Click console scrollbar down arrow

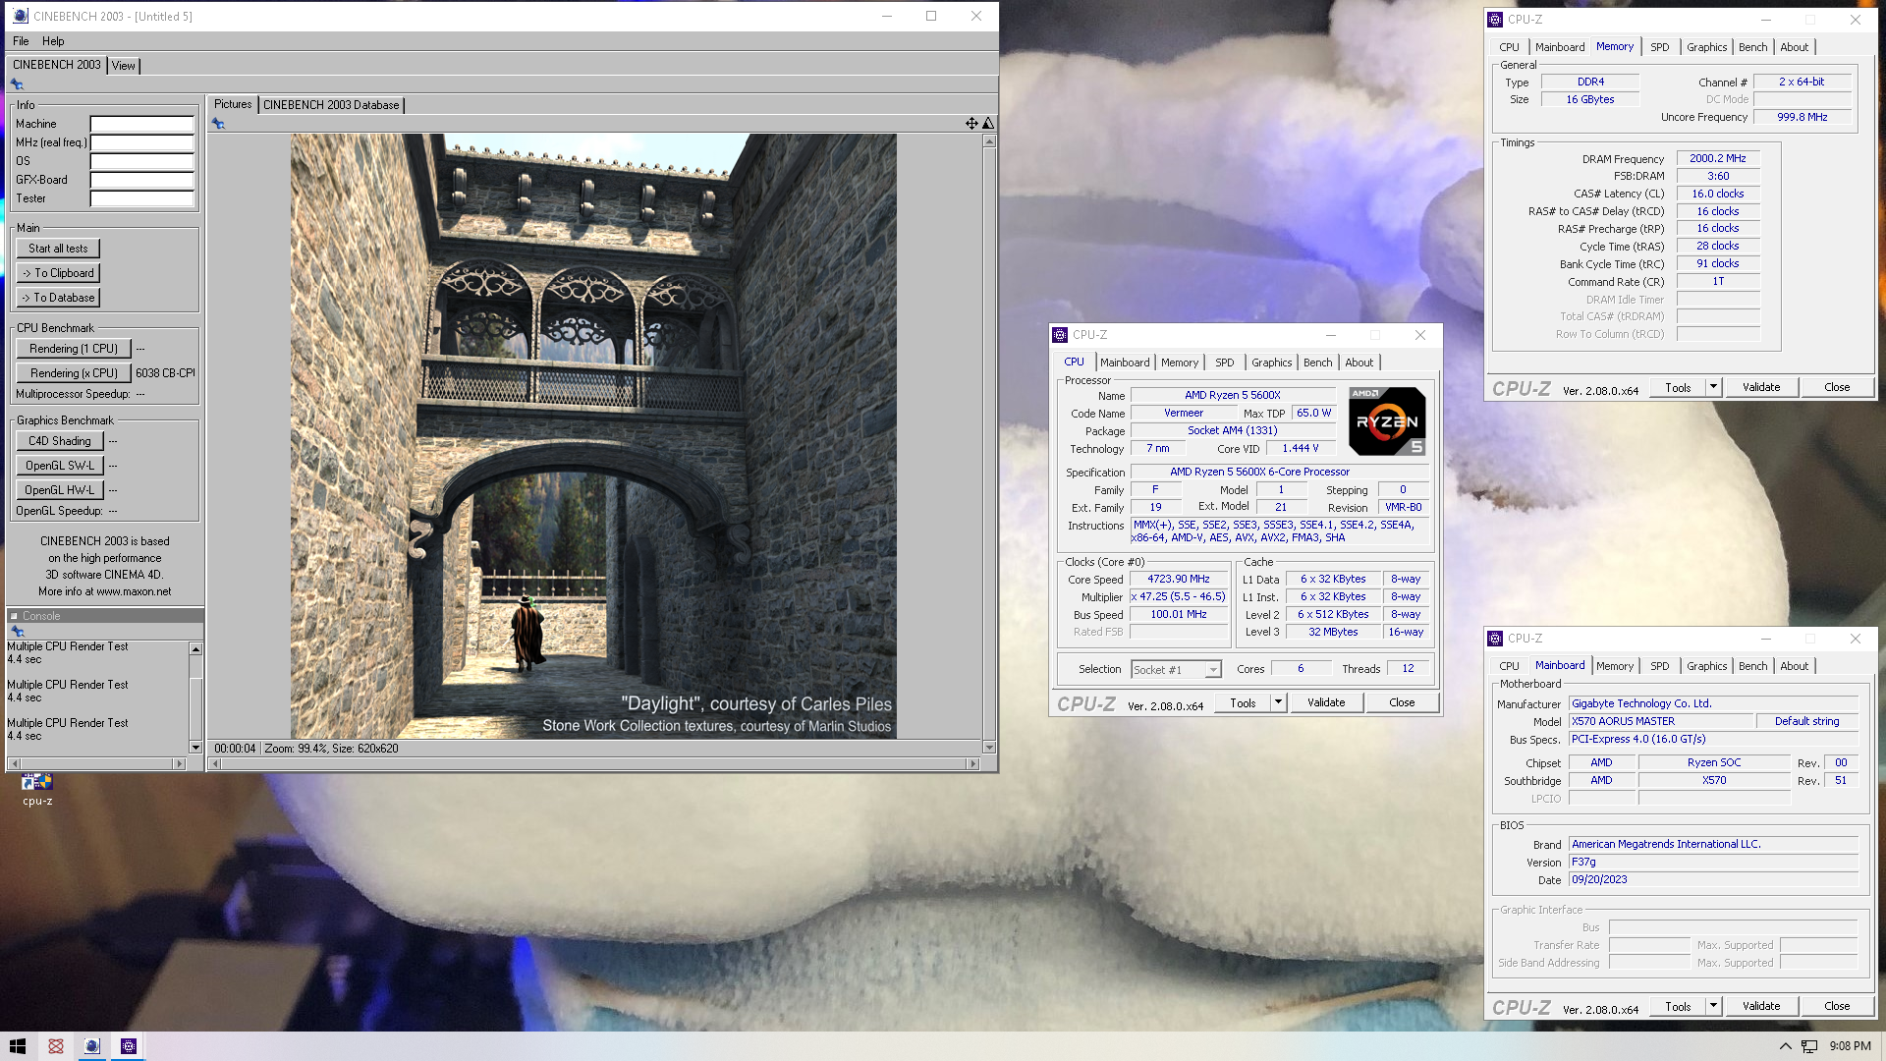pos(195,748)
